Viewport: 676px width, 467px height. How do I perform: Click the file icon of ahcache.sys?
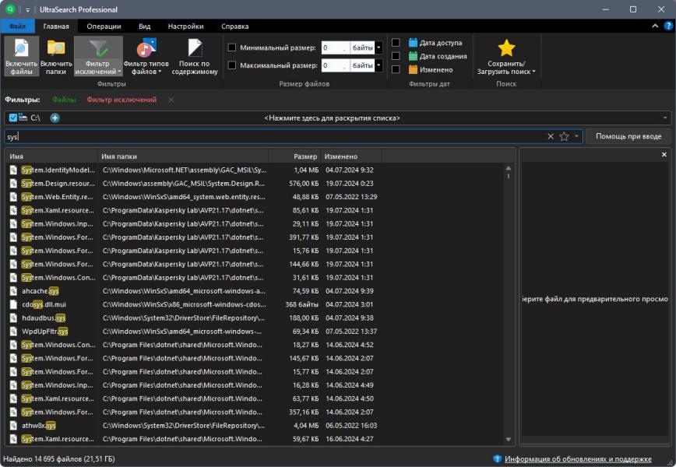(13, 291)
